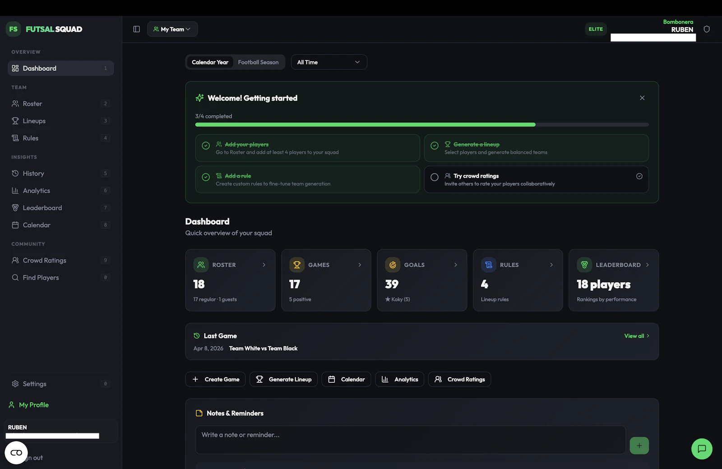This screenshot has width=722, height=469.
Task: Click the Last Game history clock icon
Action: pos(197,336)
